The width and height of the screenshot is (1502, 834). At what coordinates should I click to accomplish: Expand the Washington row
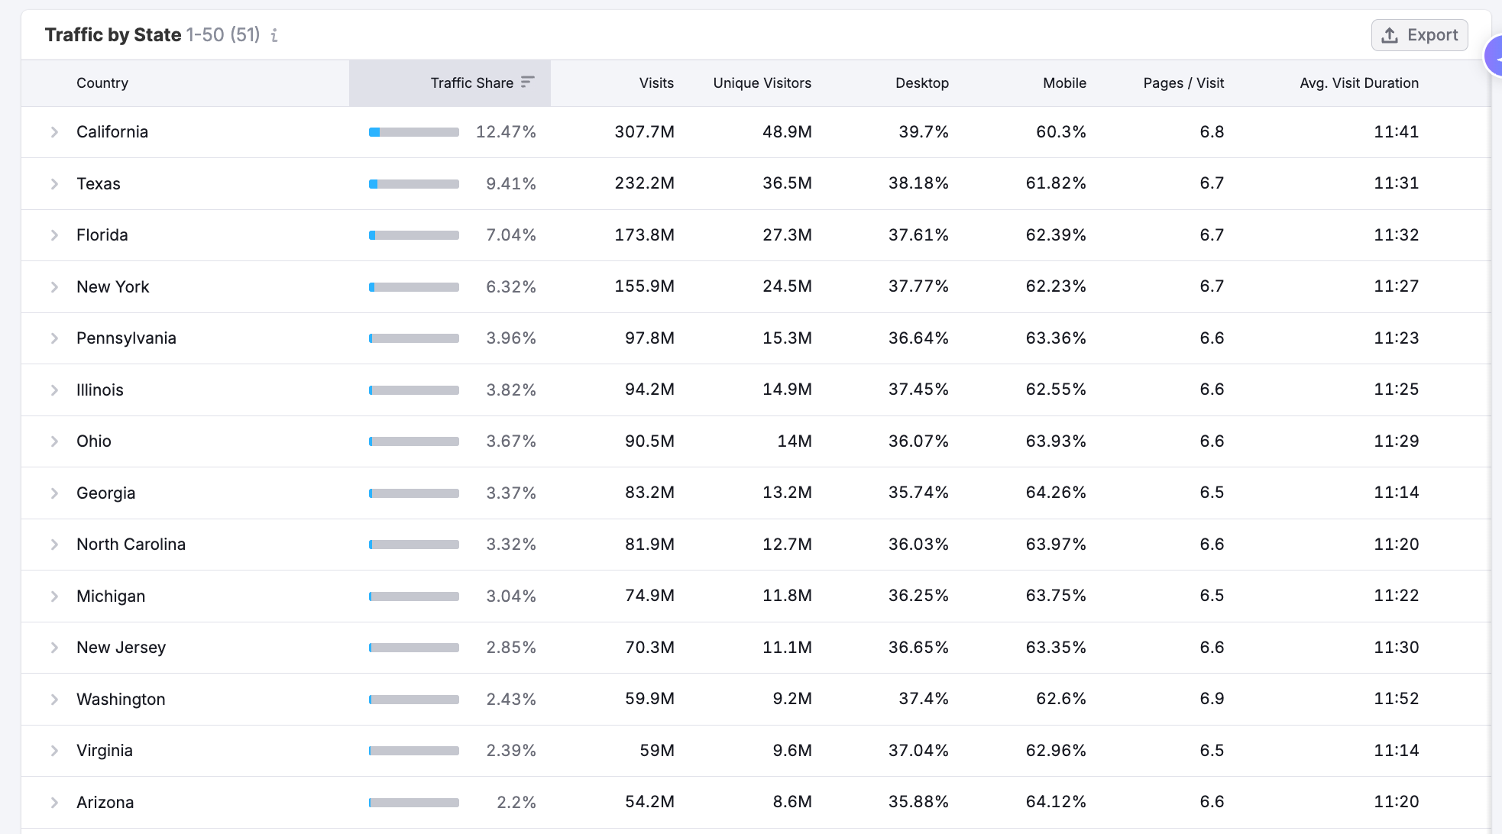[53, 699]
